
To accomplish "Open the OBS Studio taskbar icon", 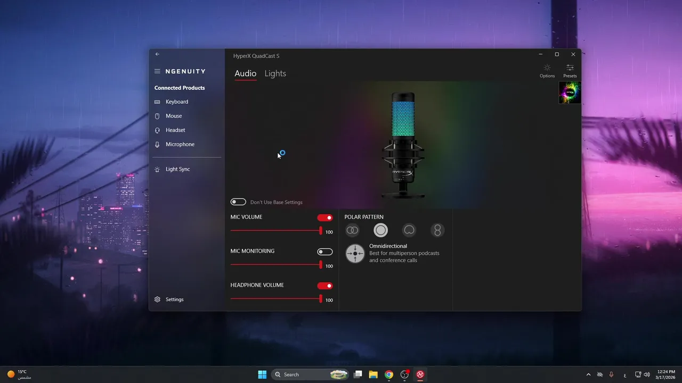I will [x=405, y=374].
